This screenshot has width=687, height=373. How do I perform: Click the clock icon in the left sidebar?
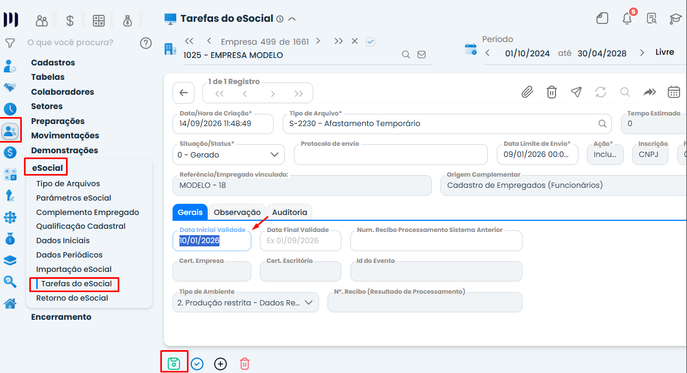[10, 110]
